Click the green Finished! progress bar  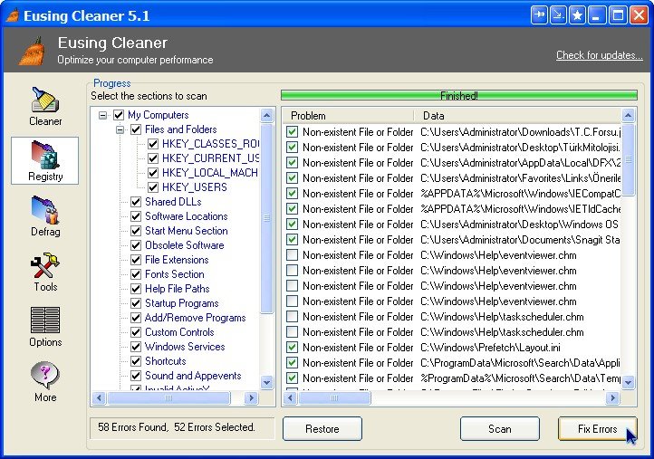point(459,95)
